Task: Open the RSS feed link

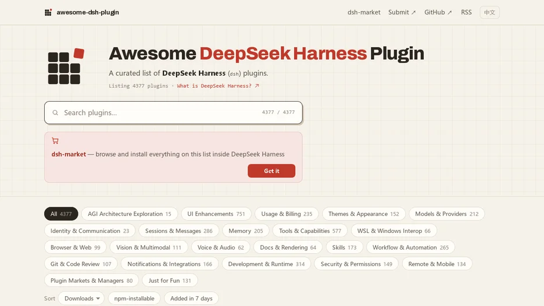Action: tap(466, 12)
